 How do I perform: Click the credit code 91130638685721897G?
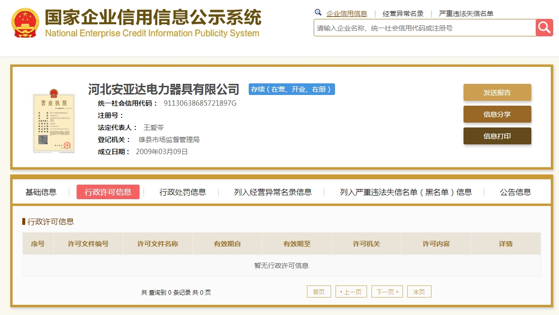[200, 103]
